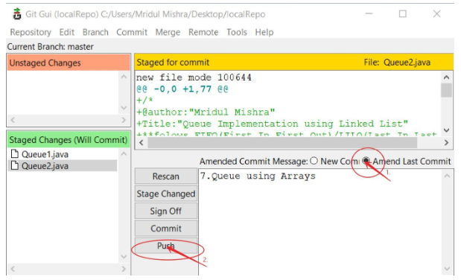
Task: Click the Commit button
Action: click(x=166, y=228)
